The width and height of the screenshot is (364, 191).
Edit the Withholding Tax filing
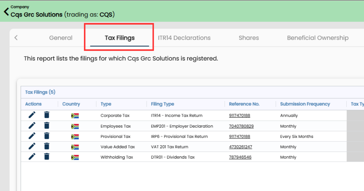(32, 156)
